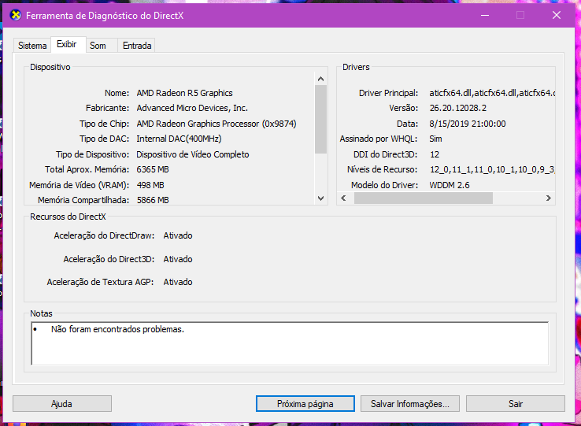
Task: Click the feature levels value 12_0,11_1
Action: (x=492, y=170)
